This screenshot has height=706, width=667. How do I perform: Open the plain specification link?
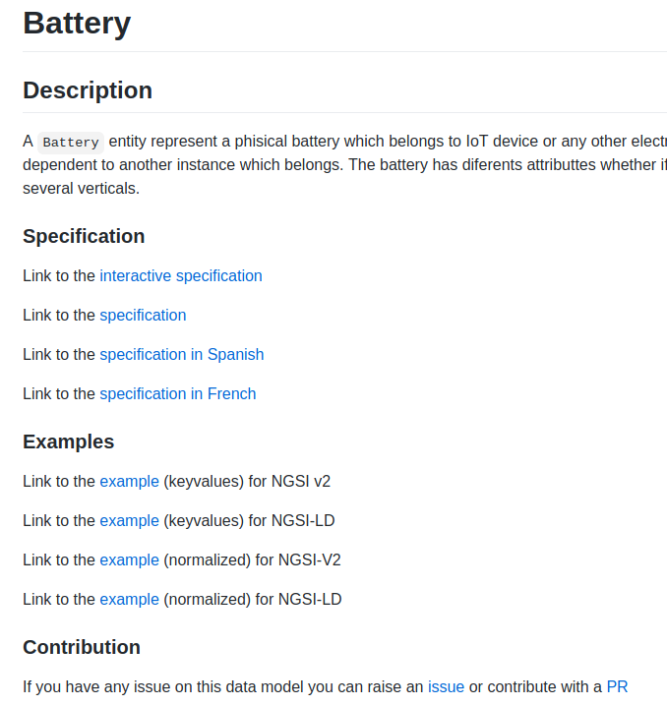coord(143,316)
